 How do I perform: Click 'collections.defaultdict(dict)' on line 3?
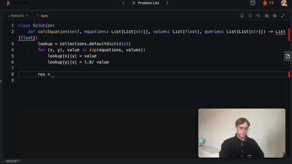coord(95,44)
